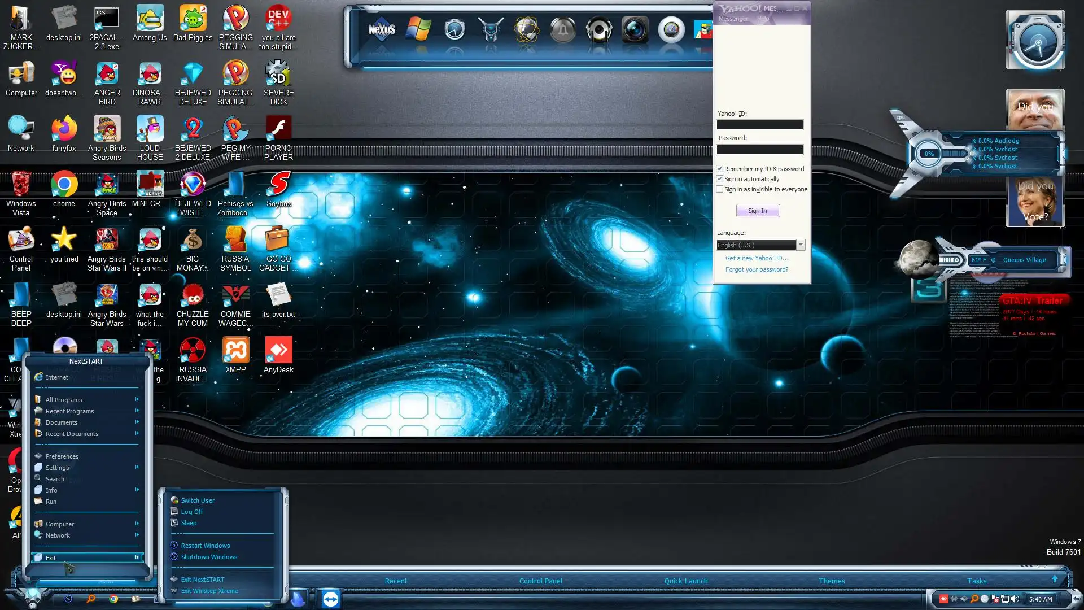1084x610 pixels.
Task: Open the Windows flag icon in the dock
Action: point(418,29)
